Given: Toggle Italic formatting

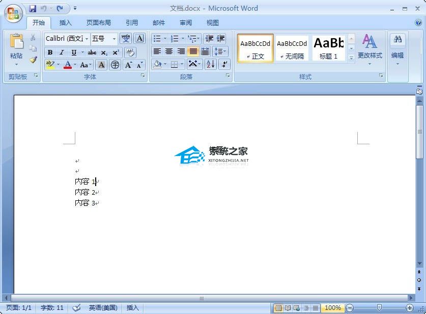Looking at the screenshot, I should point(62,52).
